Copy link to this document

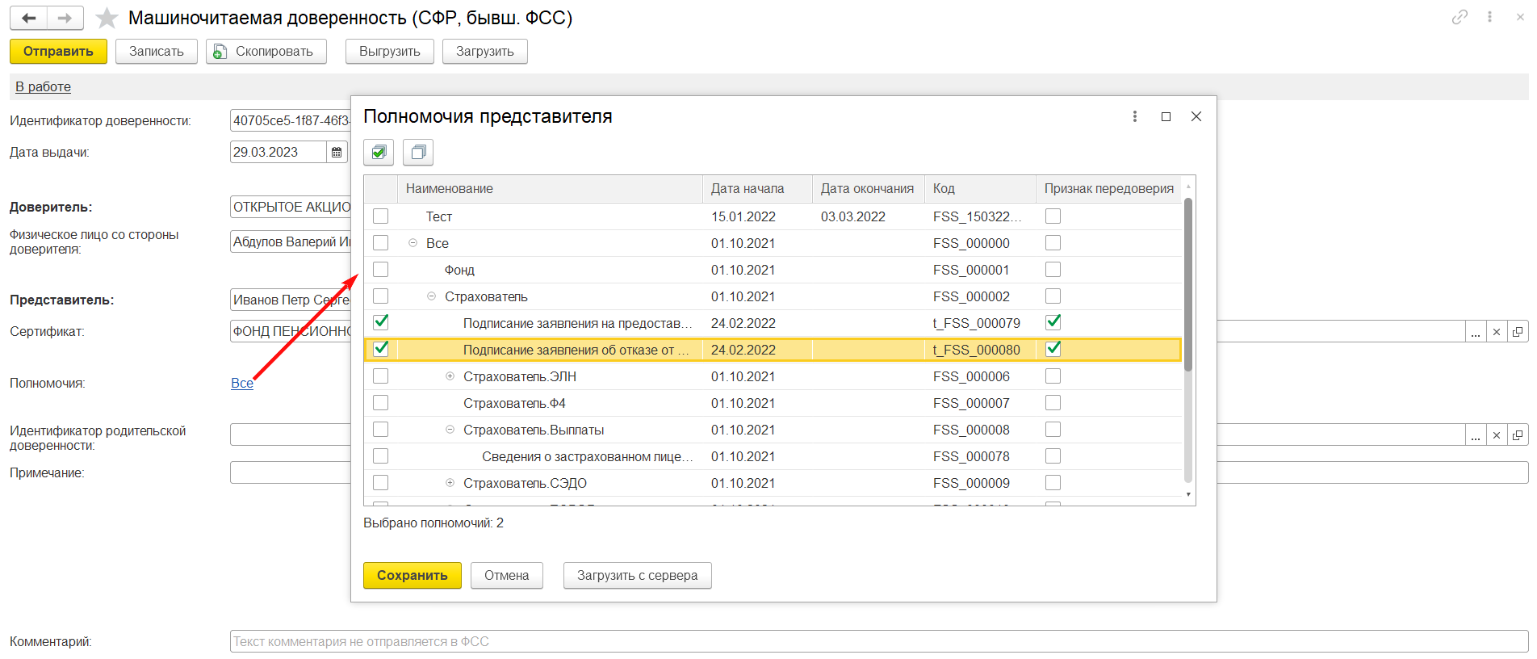(1460, 17)
